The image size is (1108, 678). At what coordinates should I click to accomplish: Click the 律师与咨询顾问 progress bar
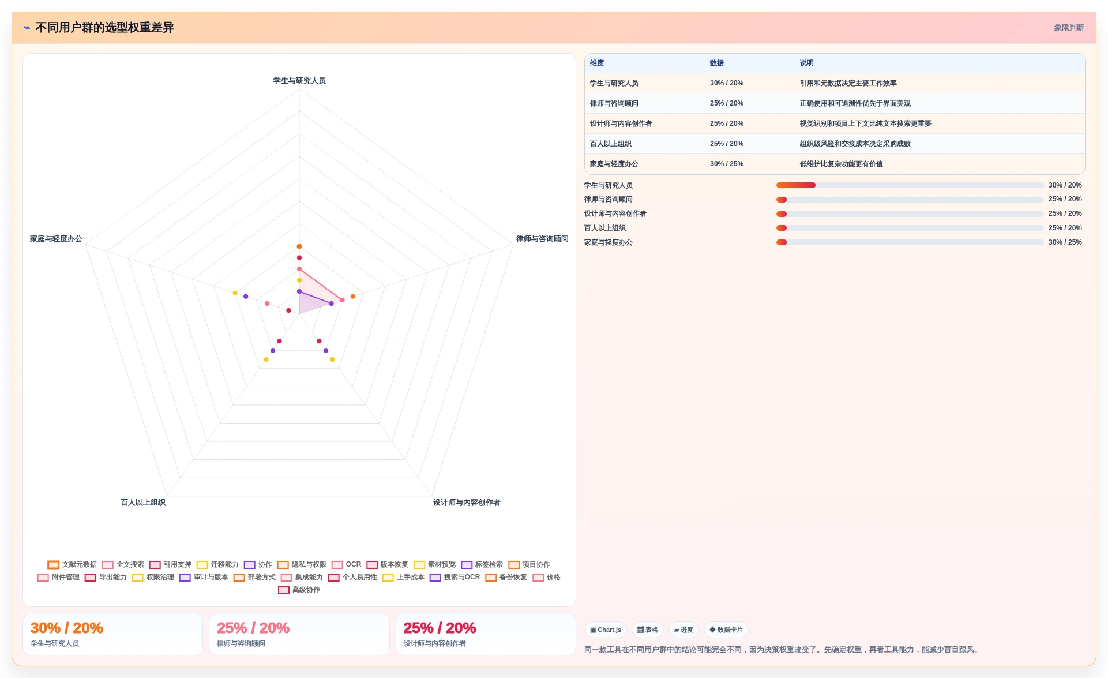click(x=910, y=200)
